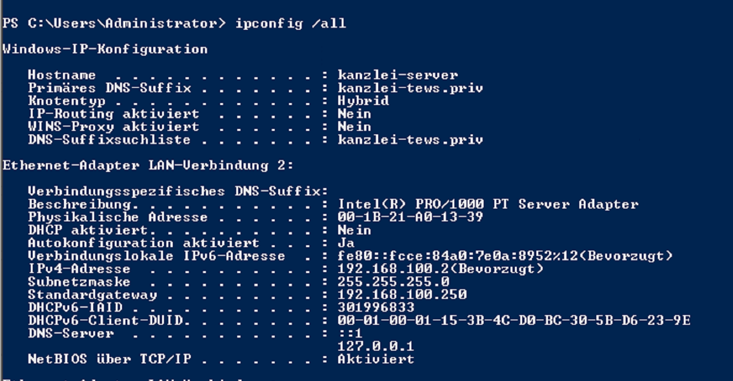Screen dimensions: 733x381
Task: Click the IP-Routing aktiviert Nein value
Action: click(x=354, y=114)
